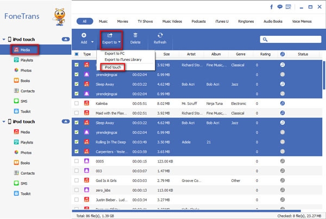Check the Justin Bieber row checkbox

click(x=77, y=199)
